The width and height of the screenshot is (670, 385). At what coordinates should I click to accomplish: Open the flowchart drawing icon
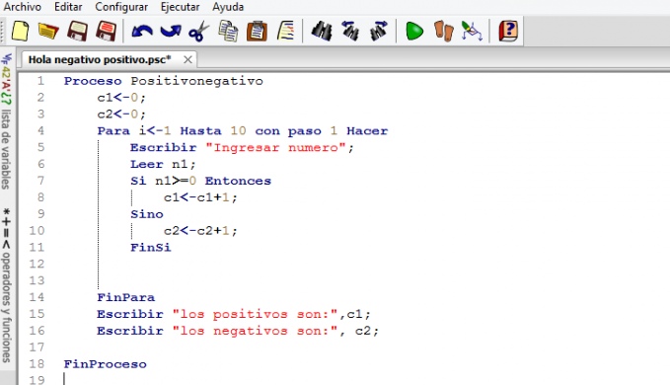click(472, 32)
